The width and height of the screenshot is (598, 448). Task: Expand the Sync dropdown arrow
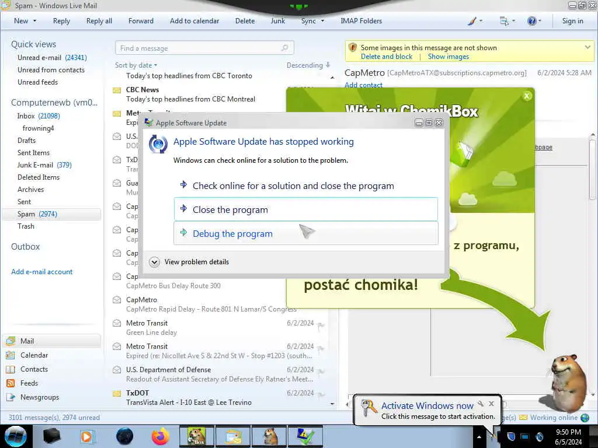[322, 21]
